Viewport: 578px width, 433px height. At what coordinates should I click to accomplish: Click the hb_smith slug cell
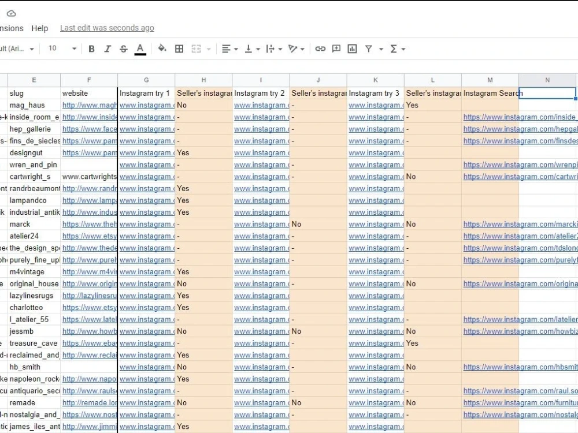(x=34, y=367)
